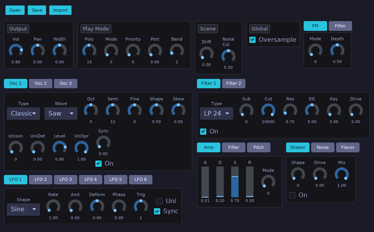Image resolution: width=374 pixels, height=232 pixels.
Task: Click the filter Key knob
Action: 334,111
